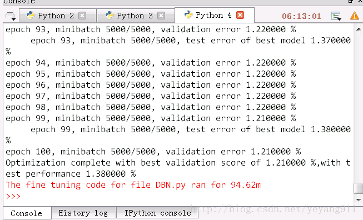Close the Python 3 tab
Viewport: 363px width, 220px height.
click(161, 16)
